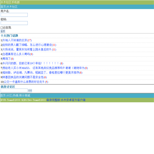Click the 密码 input field
154x154 pixels.
tap(14, 23)
